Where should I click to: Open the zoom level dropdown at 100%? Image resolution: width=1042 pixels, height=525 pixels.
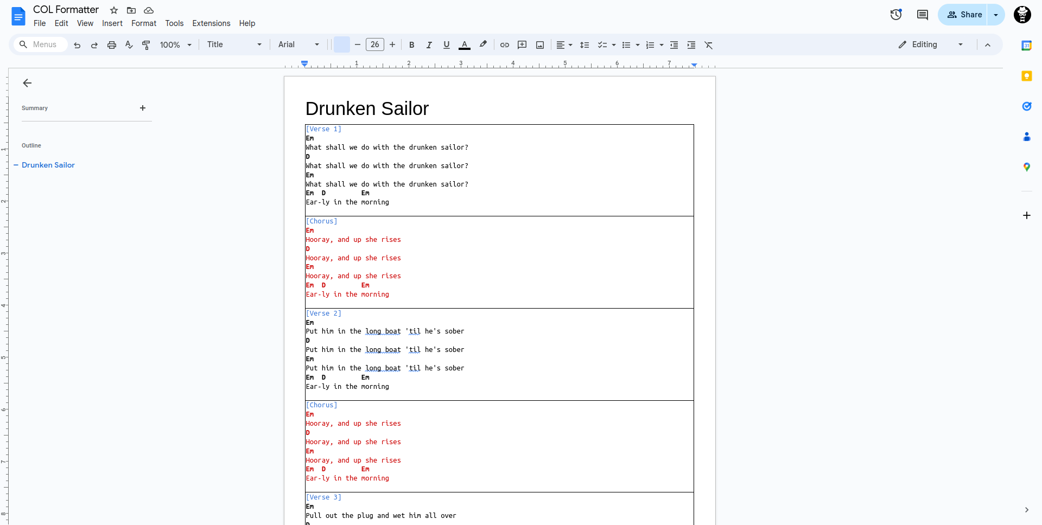(x=176, y=45)
